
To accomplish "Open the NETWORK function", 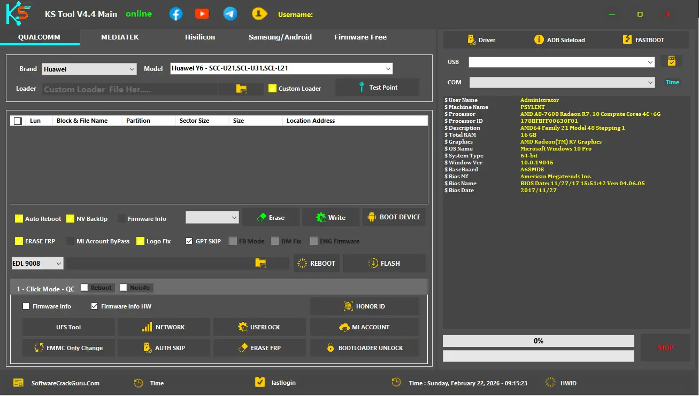I will pos(164,327).
